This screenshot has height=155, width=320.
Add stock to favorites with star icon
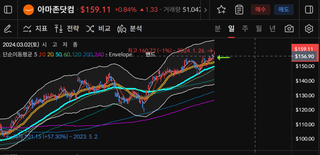(x=221, y=10)
